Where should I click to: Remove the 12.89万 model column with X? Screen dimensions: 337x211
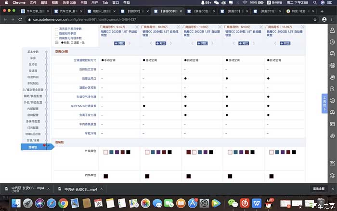pyautogui.click(x=303, y=28)
